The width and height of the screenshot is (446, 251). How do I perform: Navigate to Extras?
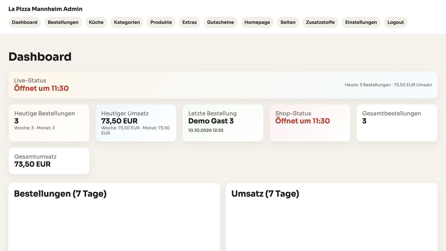pyautogui.click(x=190, y=22)
